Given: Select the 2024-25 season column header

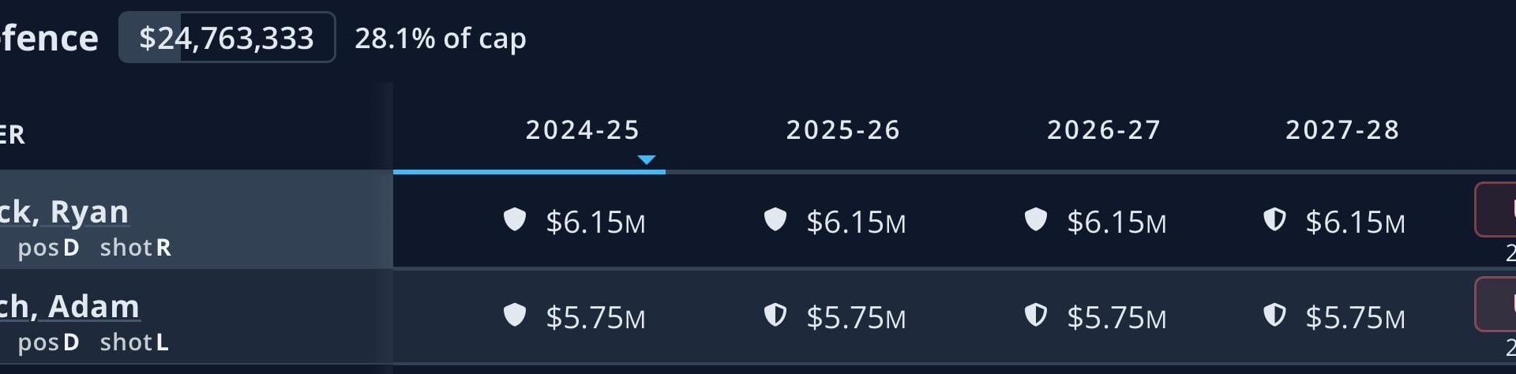Looking at the screenshot, I should point(583,130).
